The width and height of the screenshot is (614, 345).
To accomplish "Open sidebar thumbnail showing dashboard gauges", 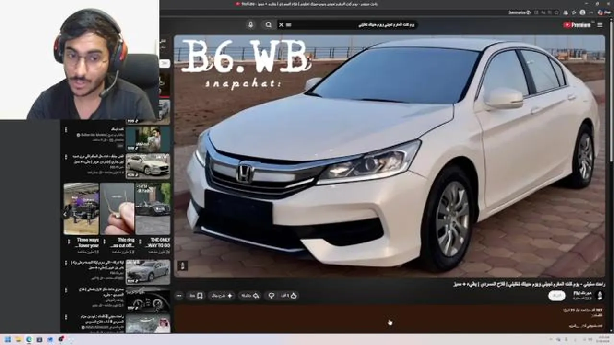I will (x=148, y=299).
